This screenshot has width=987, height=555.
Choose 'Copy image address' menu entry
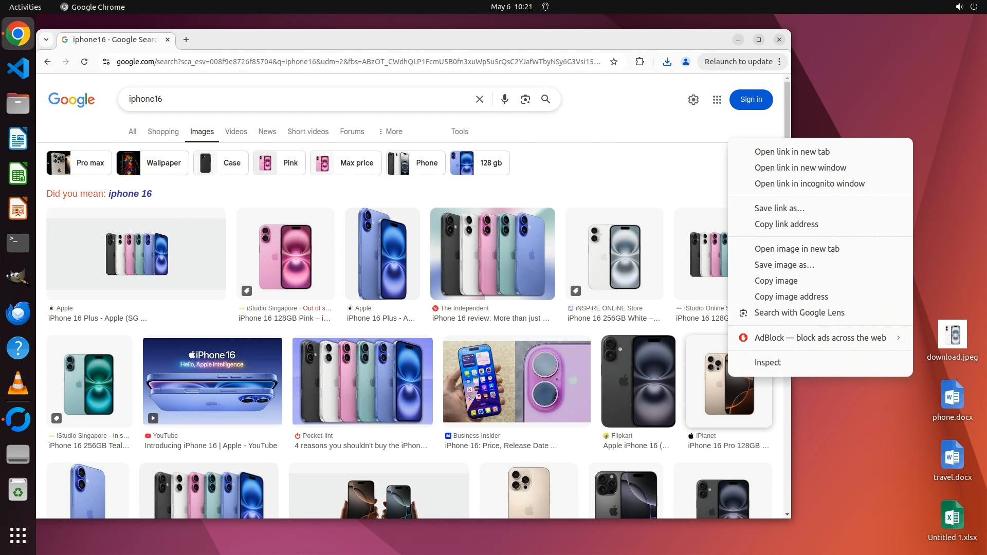coord(791,297)
